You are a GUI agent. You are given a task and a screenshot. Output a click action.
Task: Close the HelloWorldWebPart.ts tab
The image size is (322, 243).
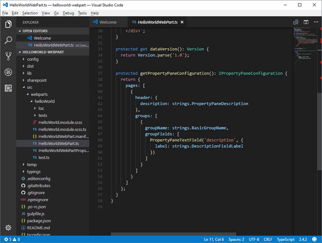pos(182,22)
